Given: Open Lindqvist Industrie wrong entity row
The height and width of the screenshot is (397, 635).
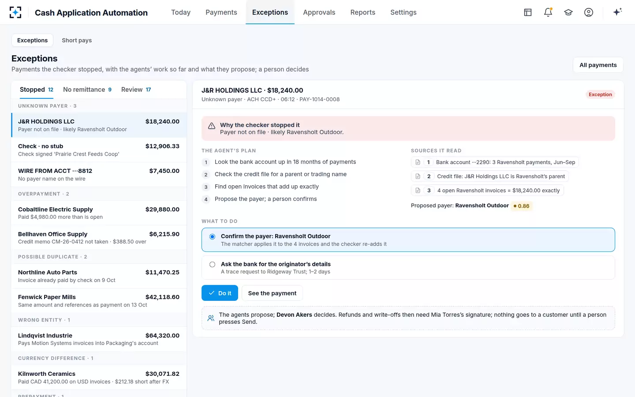Looking at the screenshot, I should click(x=99, y=339).
